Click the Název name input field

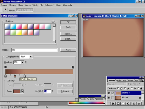point(35,50)
